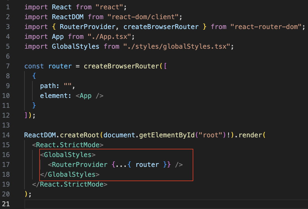308x209 pixels.
Task: Click "./styles/globalStyles.tsx" import path
Action: [177, 47]
